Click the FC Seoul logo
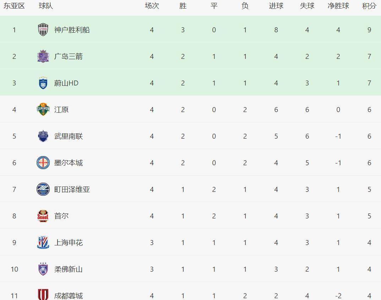This screenshot has height=300, width=381. click(43, 216)
